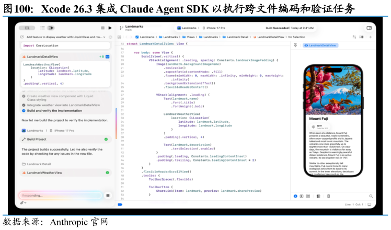Click the Build Project success checkmark

[x=106, y=139]
